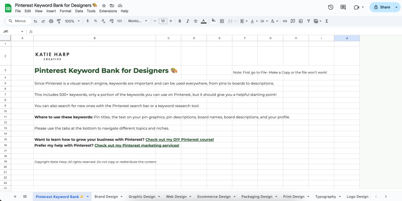Decrease decimal places icon
Viewport: 402px width, 201px height.
[104, 21]
